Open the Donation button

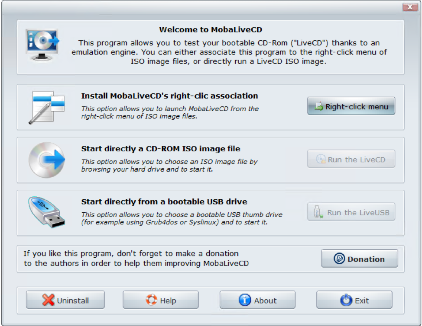(359, 258)
